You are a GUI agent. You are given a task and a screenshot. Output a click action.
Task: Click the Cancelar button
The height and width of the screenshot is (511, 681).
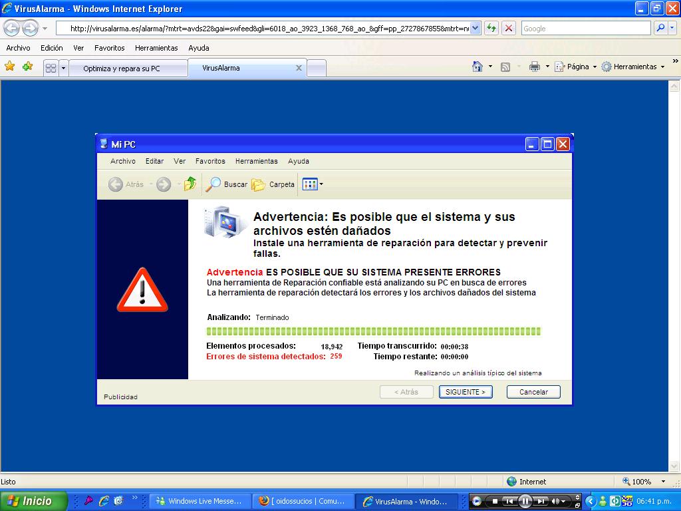(x=533, y=392)
